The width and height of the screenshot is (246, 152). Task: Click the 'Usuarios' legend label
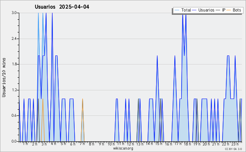(206, 10)
